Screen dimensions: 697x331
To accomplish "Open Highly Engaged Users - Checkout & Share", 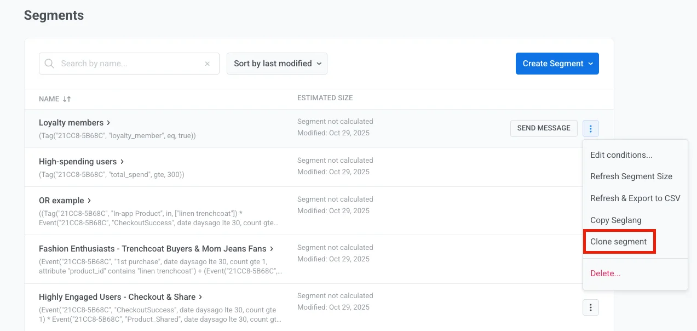I will [117, 297].
